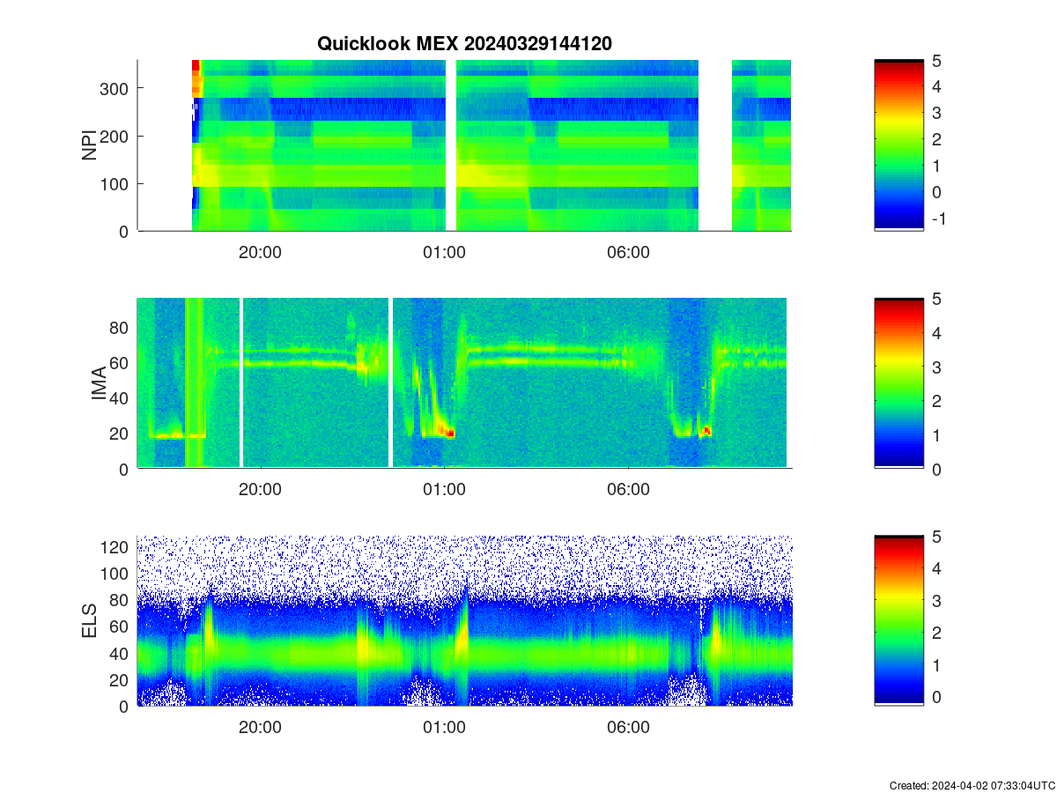Click inside the IMA spectrogram panel
The image size is (1057, 793).
coord(464,383)
